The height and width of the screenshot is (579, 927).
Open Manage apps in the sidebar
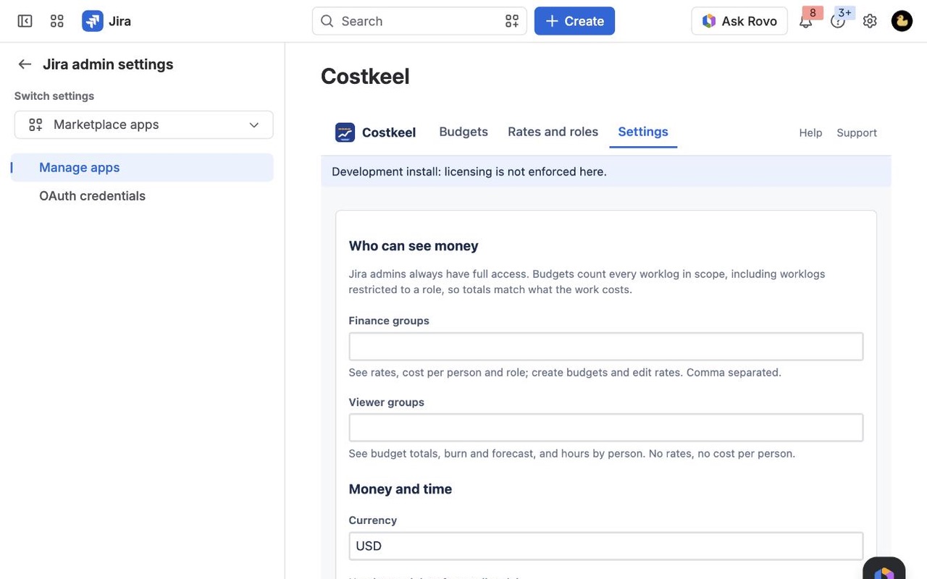click(x=143, y=167)
